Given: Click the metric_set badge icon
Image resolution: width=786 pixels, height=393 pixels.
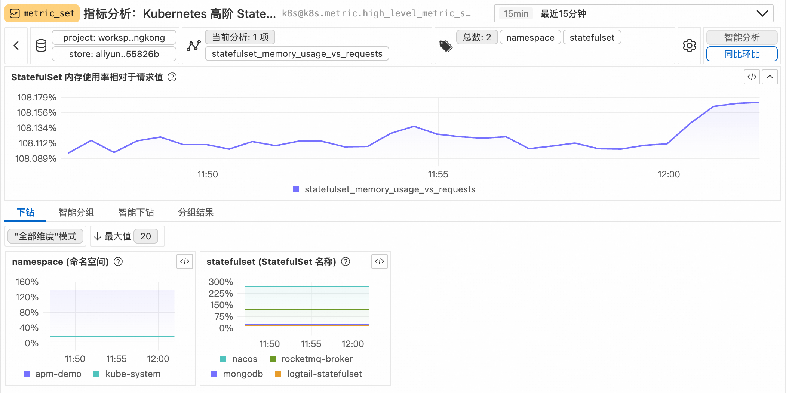Looking at the screenshot, I should pyautogui.click(x=15, y=14).
